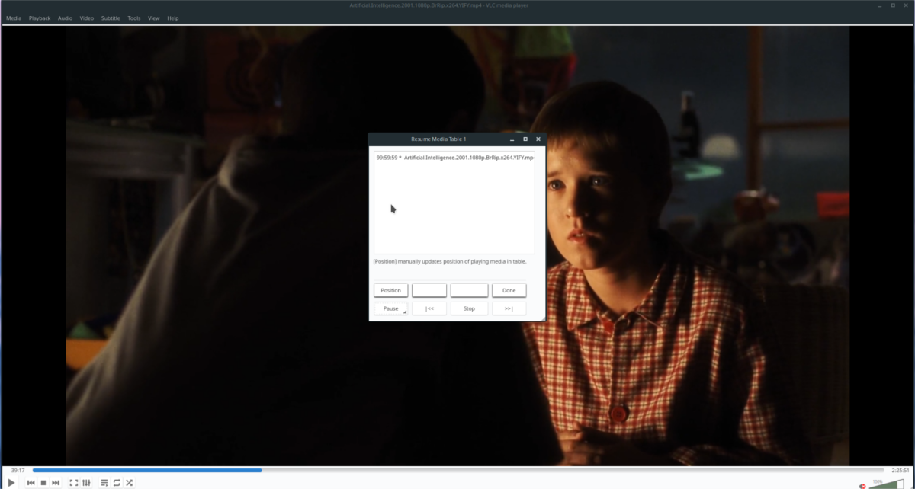The image size is (915, 489).
Task: Maximize the VLC main window
Action: (894, 5)
